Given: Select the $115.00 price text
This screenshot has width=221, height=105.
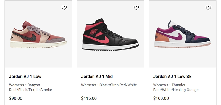Looking at the screenshot, I should coord(89,98).
